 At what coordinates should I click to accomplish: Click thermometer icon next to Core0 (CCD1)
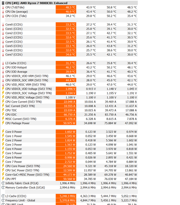coord(3,24)
